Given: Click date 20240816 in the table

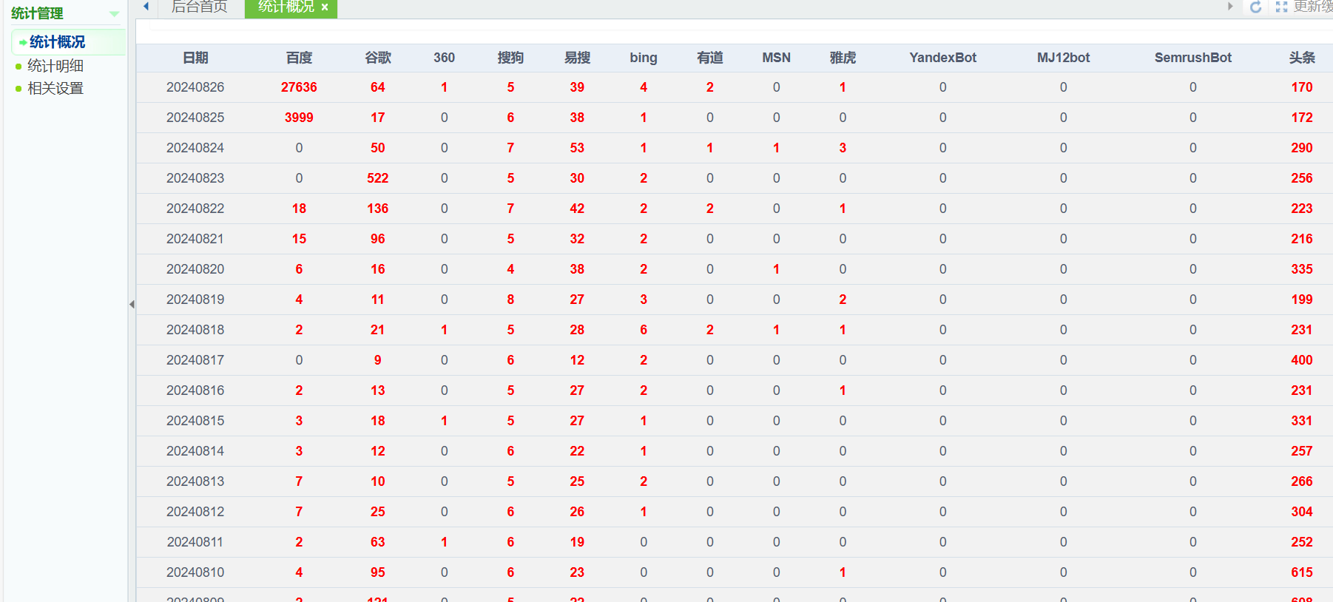Looking at the screenshot, I should click(195, 390).
